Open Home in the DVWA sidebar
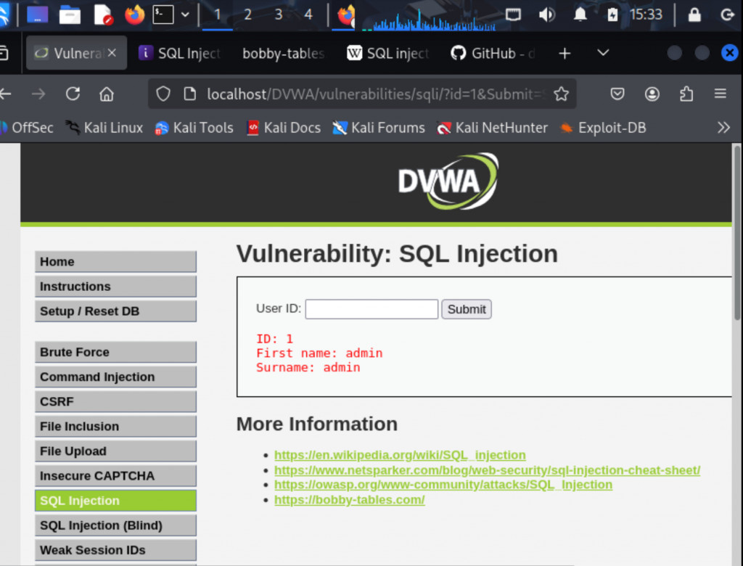Viewport: 743px width, 566px height. pos(115,262)
